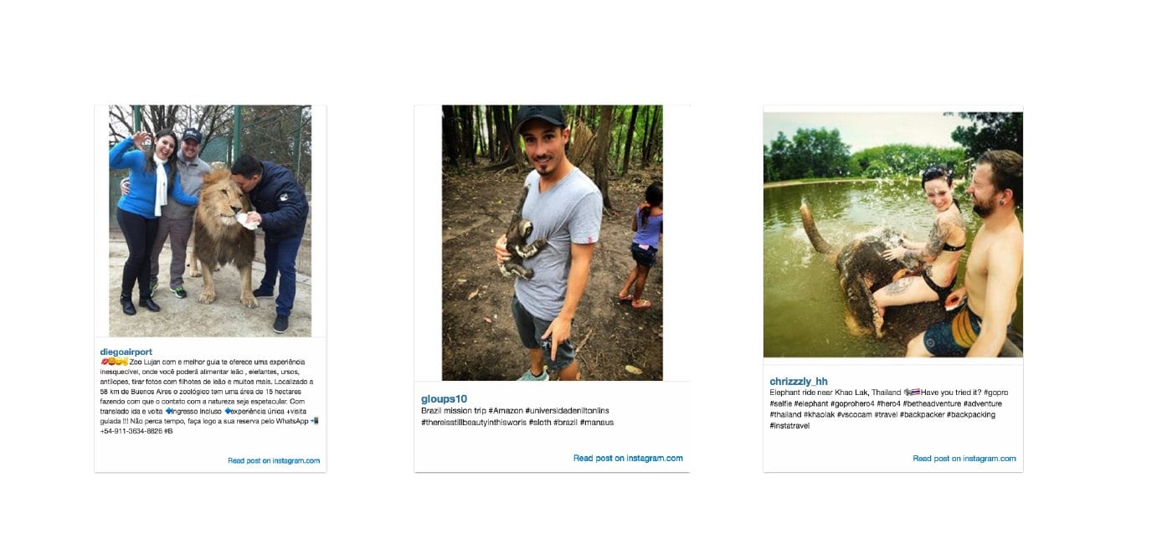Click 'Read post on instagram.com' under sloth post
Image resolution: width=1172 pixels, height=544 pixels.
[x=628, y=458]
